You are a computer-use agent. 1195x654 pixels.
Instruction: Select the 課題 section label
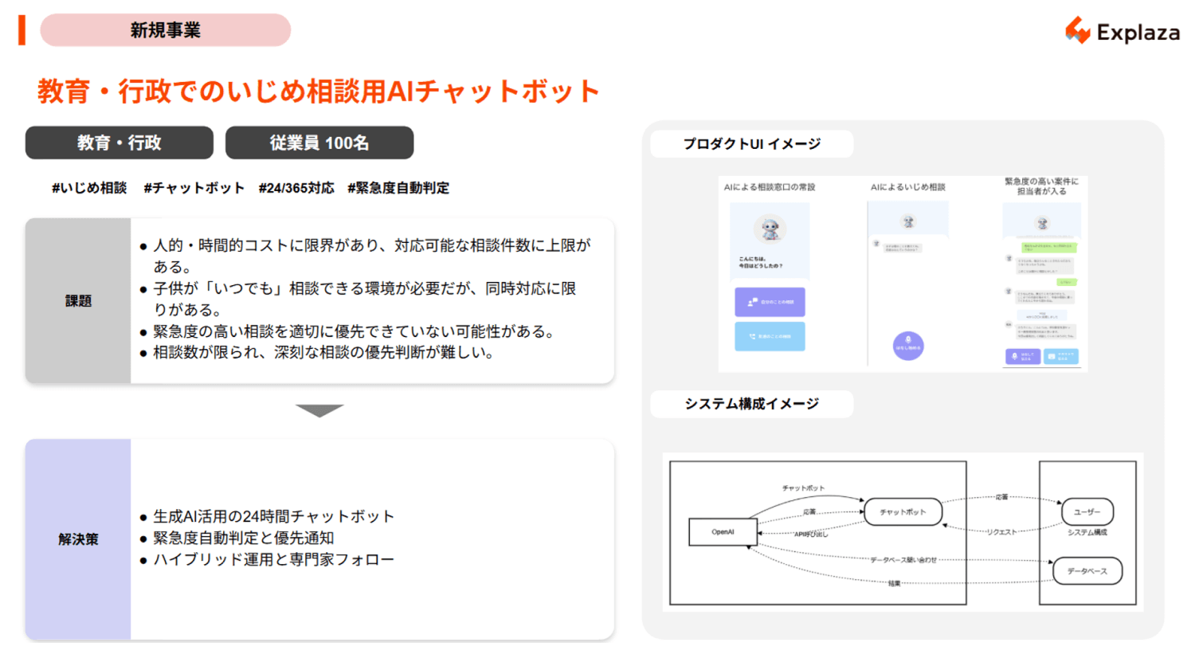tap(76, 301)
